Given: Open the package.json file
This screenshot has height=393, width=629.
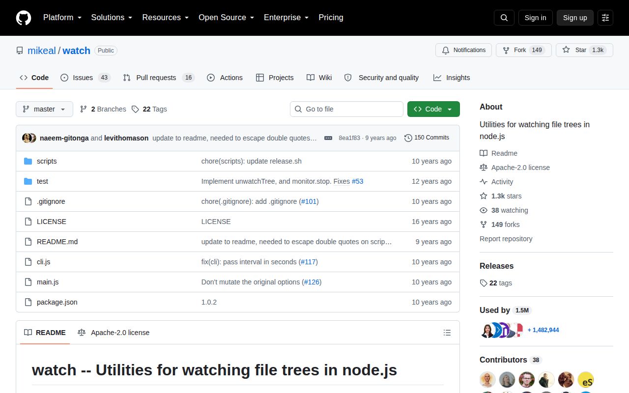Looking at the screenshot, I should pyautogui.click(x=57, y=302).
